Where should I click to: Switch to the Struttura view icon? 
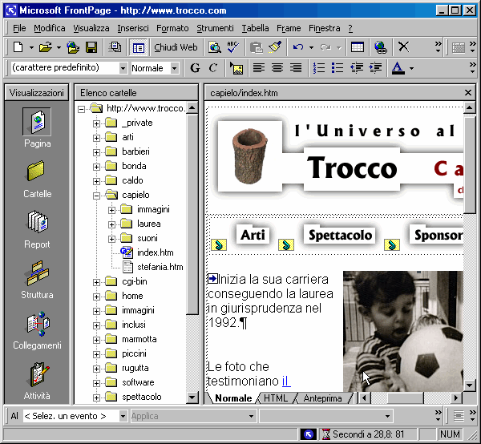pyautogui.click(x=37, y=279)
